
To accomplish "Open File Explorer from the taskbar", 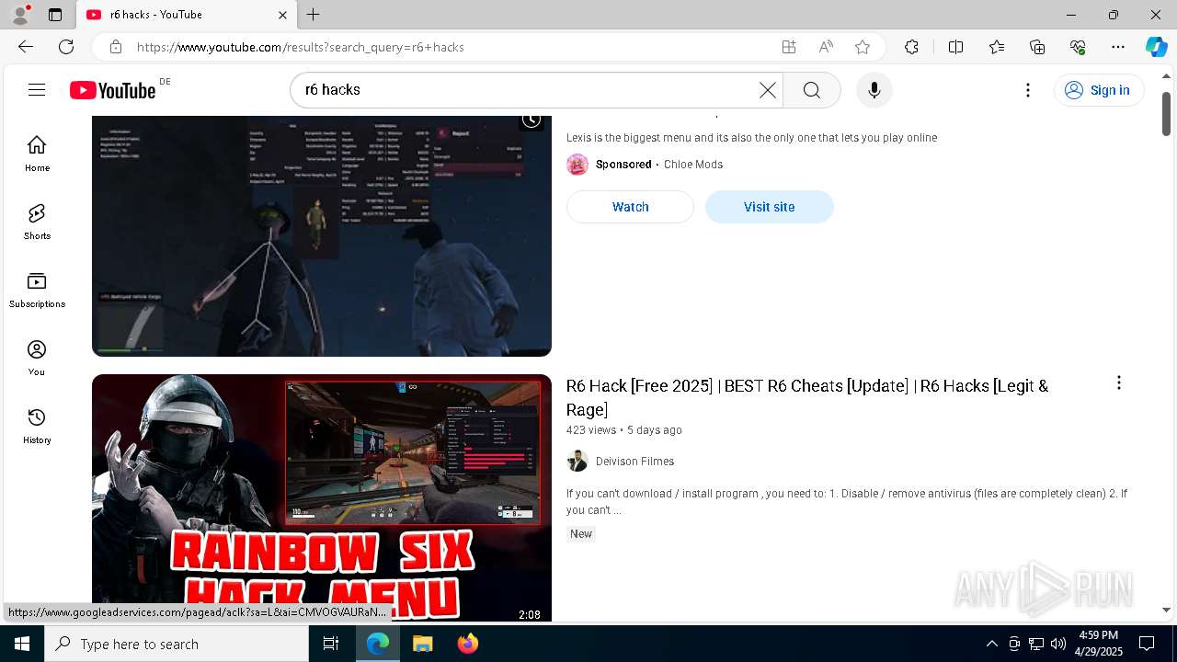I will coord(422,644).
